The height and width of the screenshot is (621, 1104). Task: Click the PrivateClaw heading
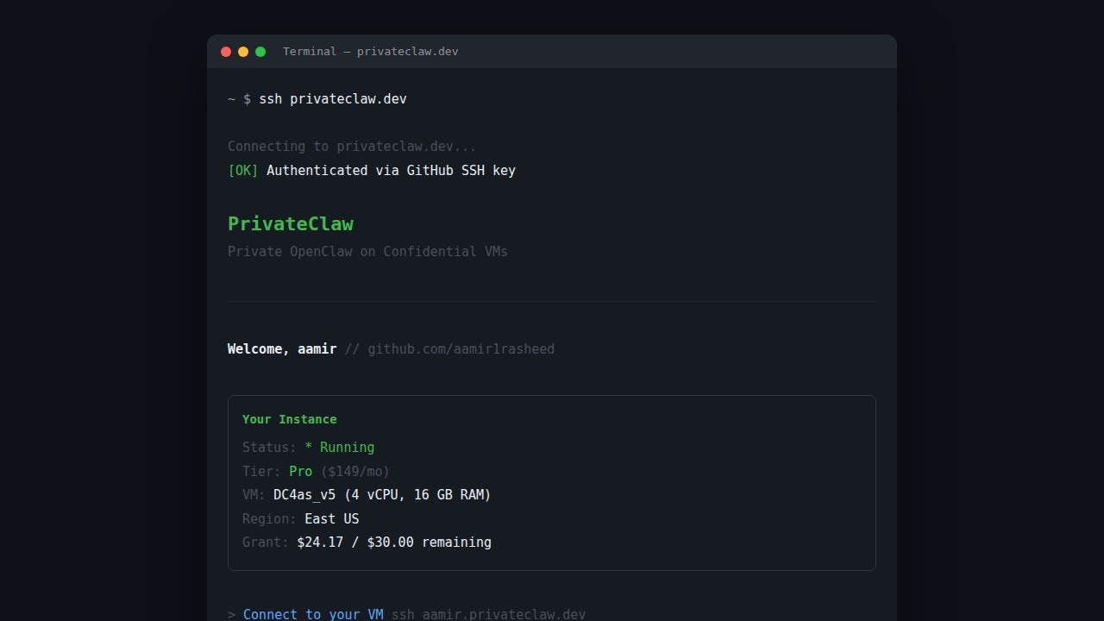click(x=291, y=223)
